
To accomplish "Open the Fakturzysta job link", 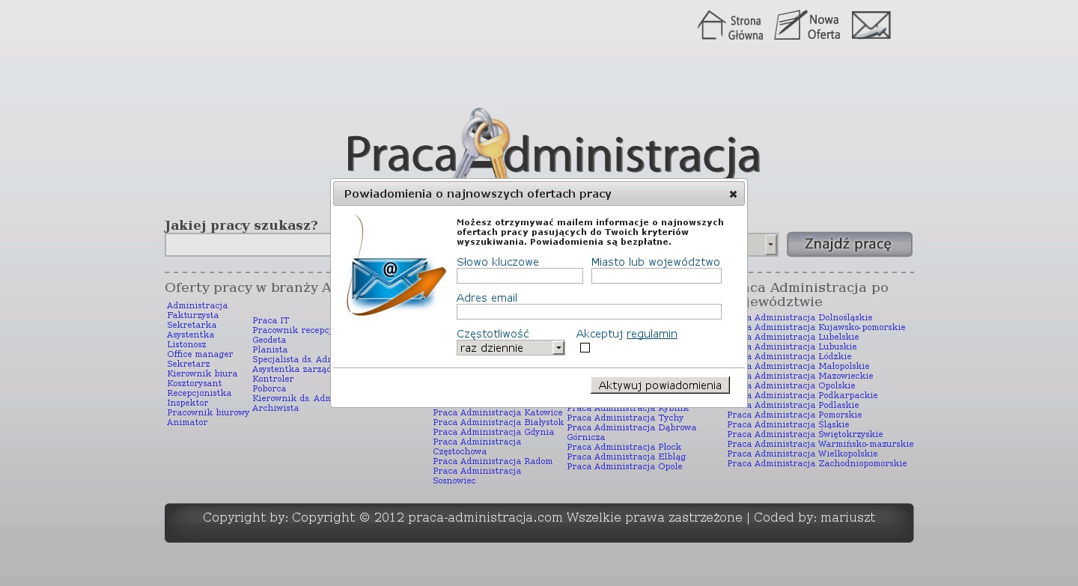I will [x=192, y=316].
